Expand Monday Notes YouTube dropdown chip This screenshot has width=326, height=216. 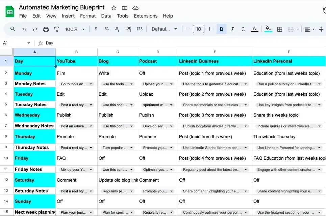coord(91,84)
